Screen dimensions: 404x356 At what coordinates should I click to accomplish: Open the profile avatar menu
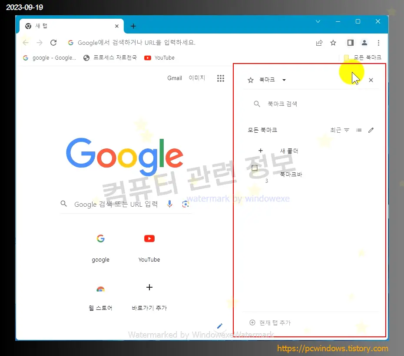pyautogui.click(x=364, y=43)
